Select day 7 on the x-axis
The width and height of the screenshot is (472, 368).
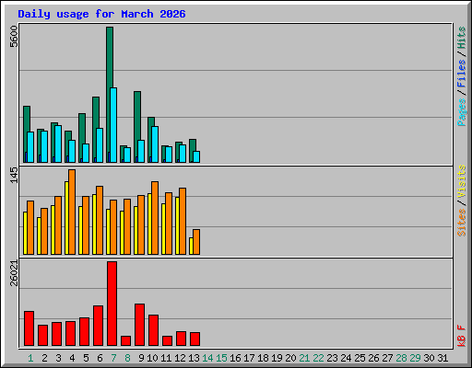click(113, 358)
